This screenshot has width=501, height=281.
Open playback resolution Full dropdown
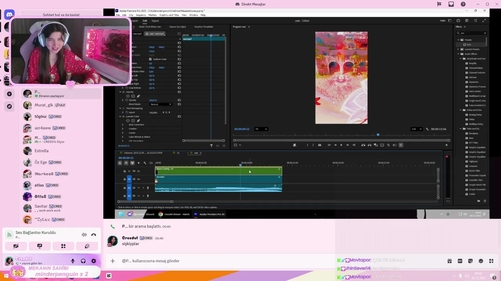tap(416, 129)
